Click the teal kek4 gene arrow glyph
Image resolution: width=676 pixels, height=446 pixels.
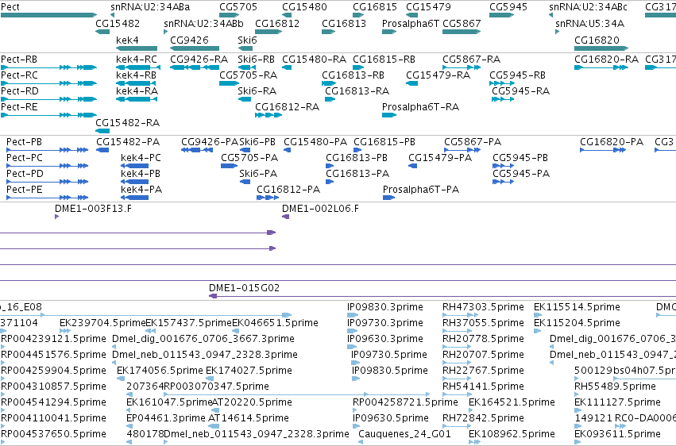pyautogui.click(x=137, y=48)
